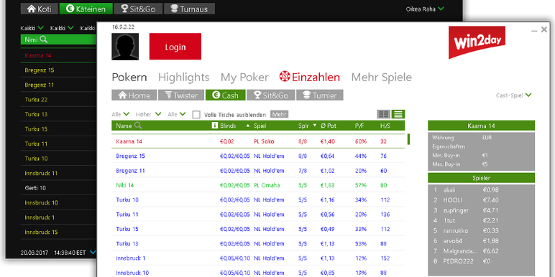Open the Highlights section

pyautogui.click(x=184, y=78)
